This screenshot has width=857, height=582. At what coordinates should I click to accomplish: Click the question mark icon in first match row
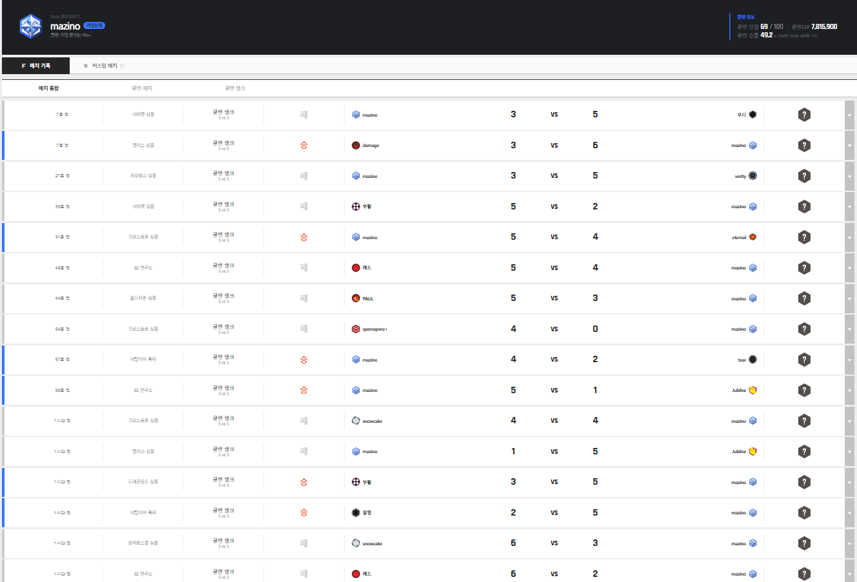point(804,115)
